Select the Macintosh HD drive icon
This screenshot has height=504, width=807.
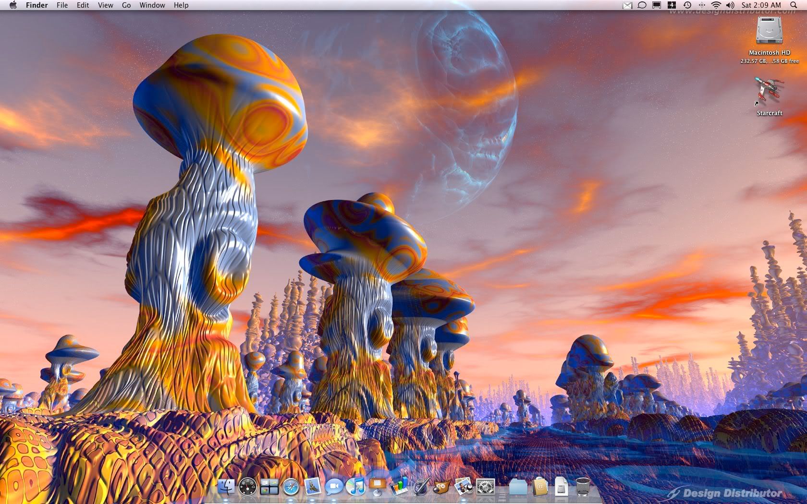point(769,31)
